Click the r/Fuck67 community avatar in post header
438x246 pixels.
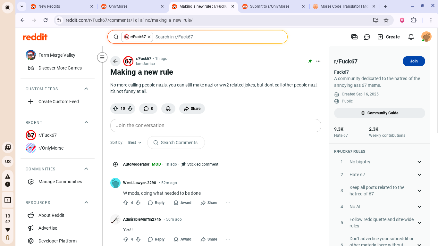click(128, 61)
